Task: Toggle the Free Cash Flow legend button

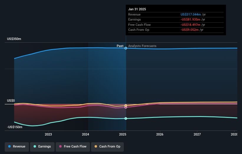Action: pos(73,147)
